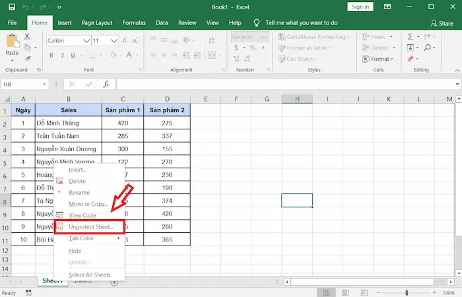Image resolution: width=462 pixels, height=297 pixels.
Task: Toggle Align Left button
Action: tap(153, 55)
